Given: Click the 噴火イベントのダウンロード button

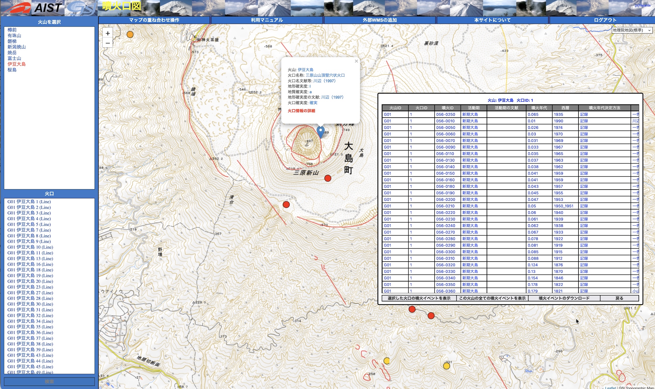Looking at the screenshot, I should pos(564,298).
